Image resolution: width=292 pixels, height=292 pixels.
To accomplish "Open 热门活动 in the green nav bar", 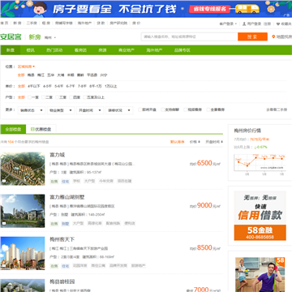I will [x=54, y=50].
